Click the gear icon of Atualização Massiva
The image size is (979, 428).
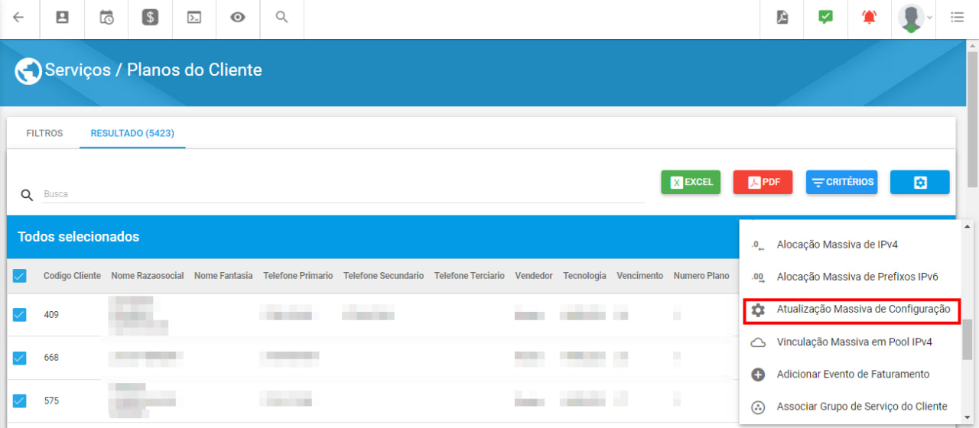click(x=758, y=310)
